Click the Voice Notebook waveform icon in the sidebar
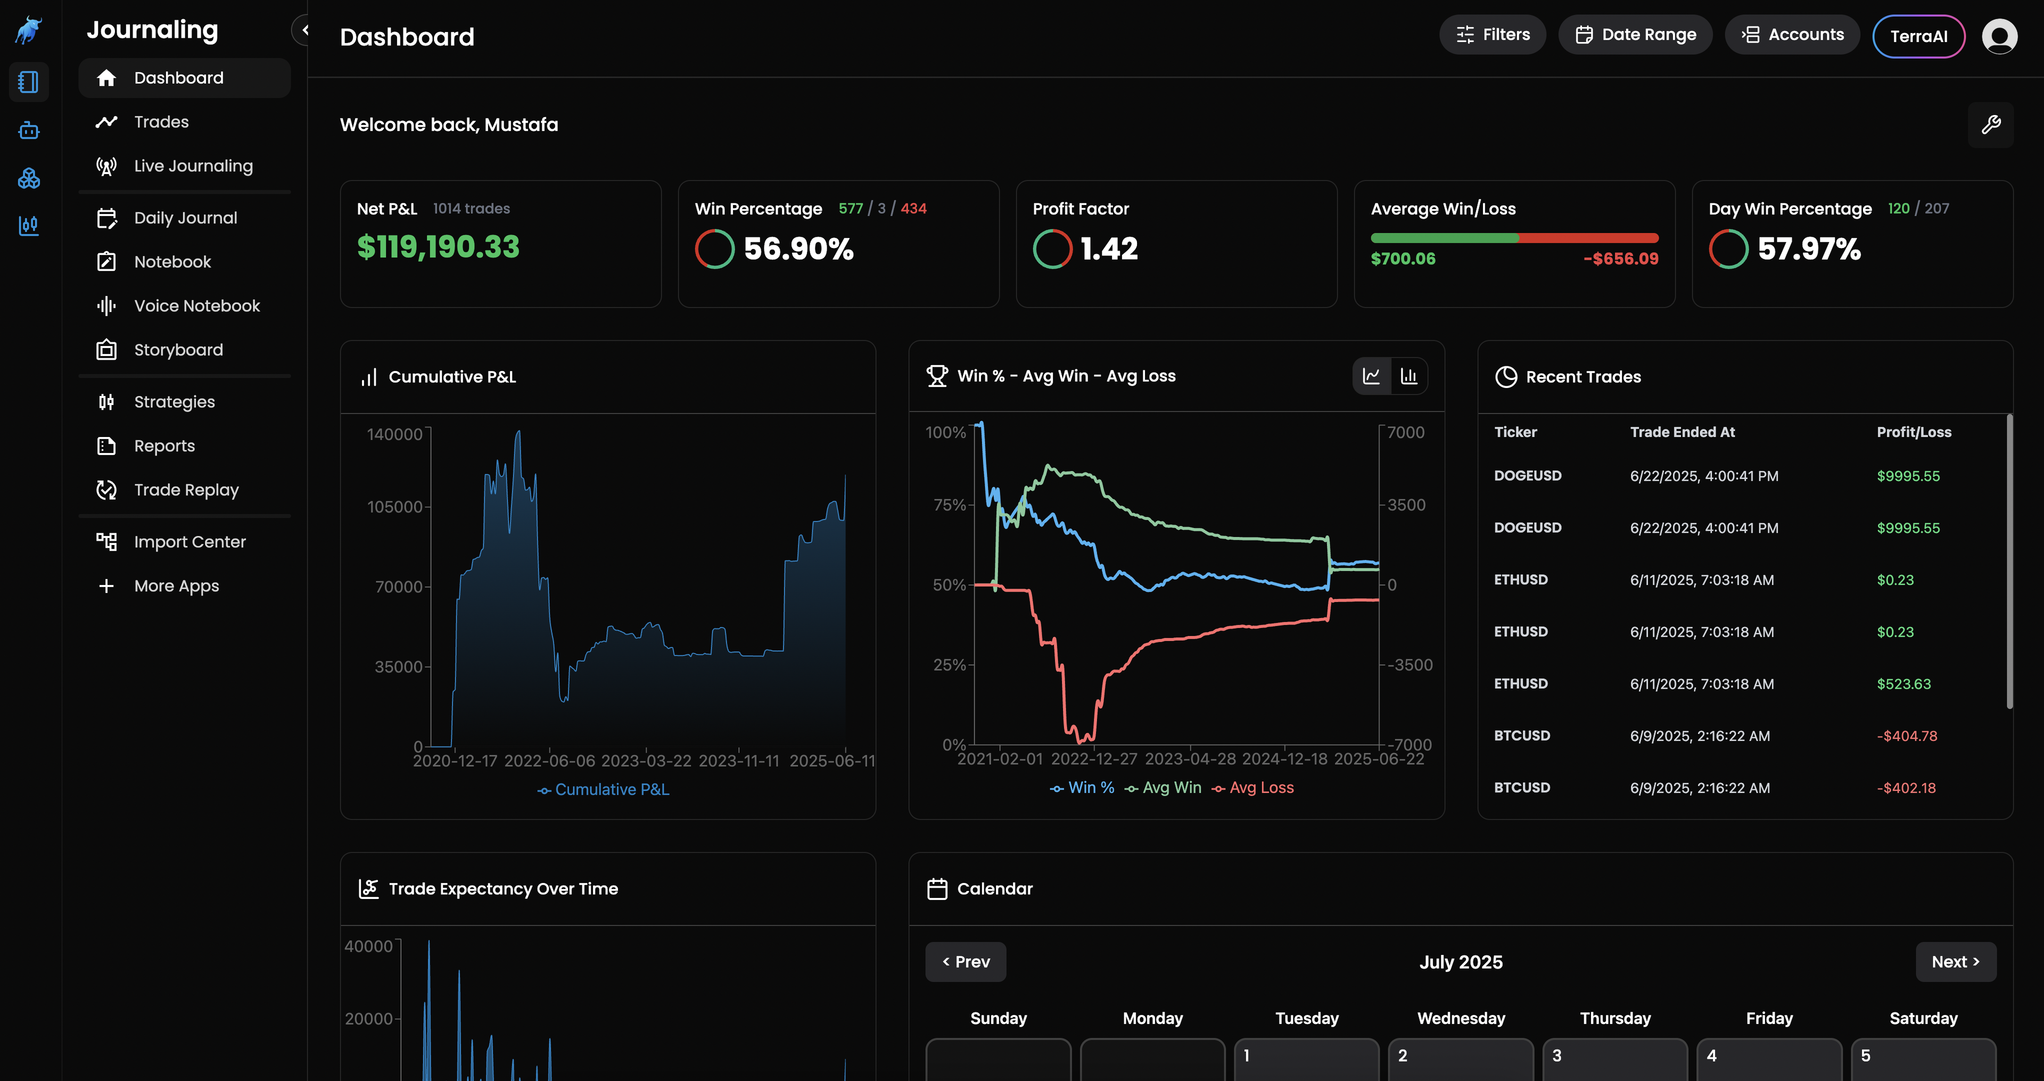This screenshot has height=1081, width=2044. click(107, 306)
